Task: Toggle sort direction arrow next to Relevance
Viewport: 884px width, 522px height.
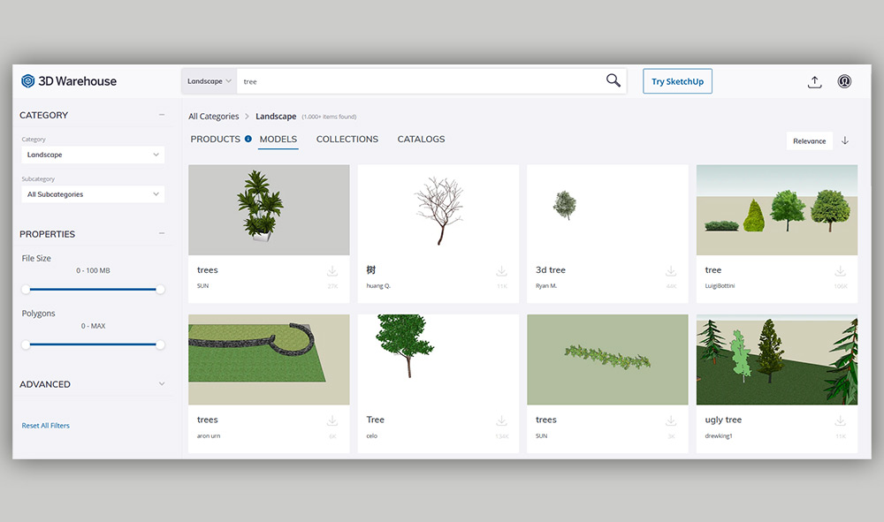Action: [844, 140]
